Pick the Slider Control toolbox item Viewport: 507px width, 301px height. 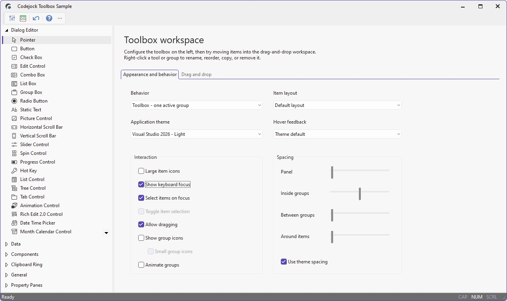coord(57,145)
